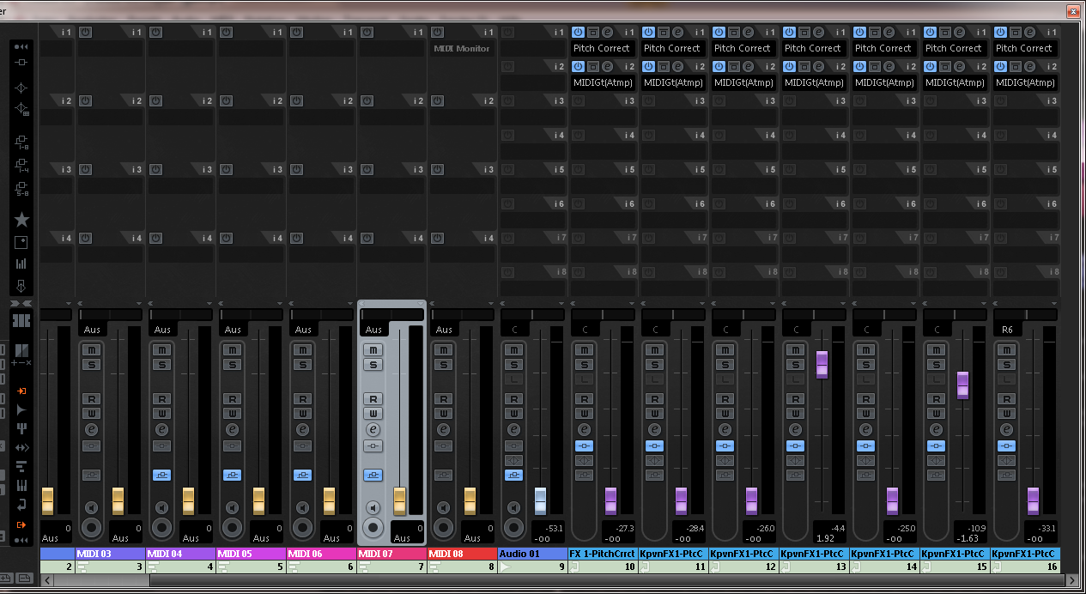The width and height of the screenshot is (1086, 594).
Task: Click the EQ diamond icon with small grid
Action: click(21, 110)
